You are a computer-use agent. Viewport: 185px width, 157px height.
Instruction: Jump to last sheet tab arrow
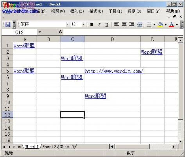tap(19, 147)
